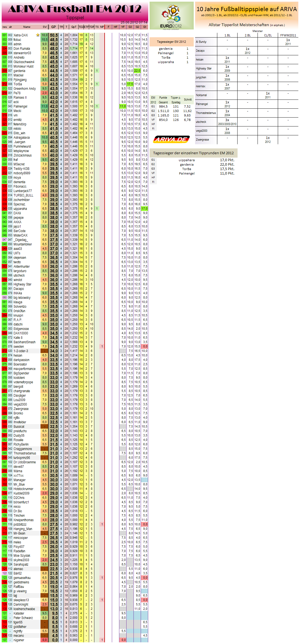Click the Thomastradamus row in Allstar table

pyautogui.click(x=206, y=113)
